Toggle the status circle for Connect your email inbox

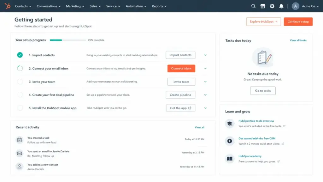(20, 68)
